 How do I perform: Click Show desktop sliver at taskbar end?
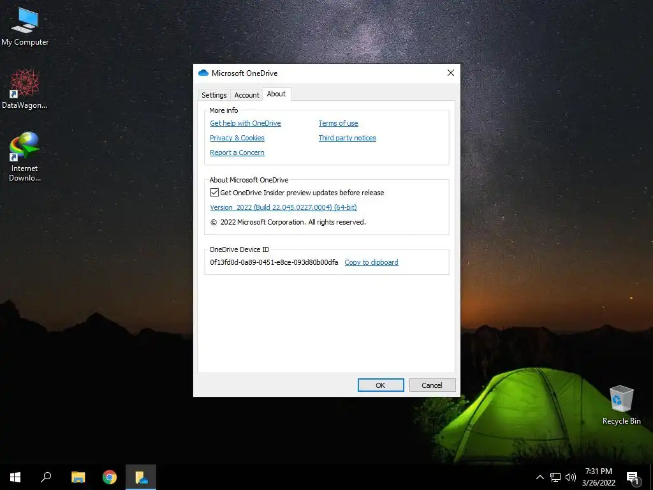point(651,477)
